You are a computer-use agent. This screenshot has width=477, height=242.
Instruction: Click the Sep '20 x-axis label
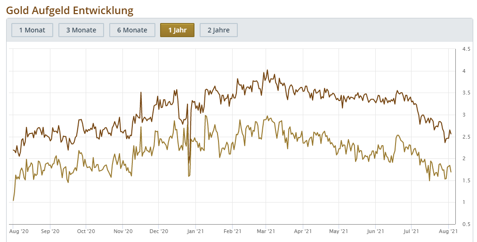tap(50, 231)
